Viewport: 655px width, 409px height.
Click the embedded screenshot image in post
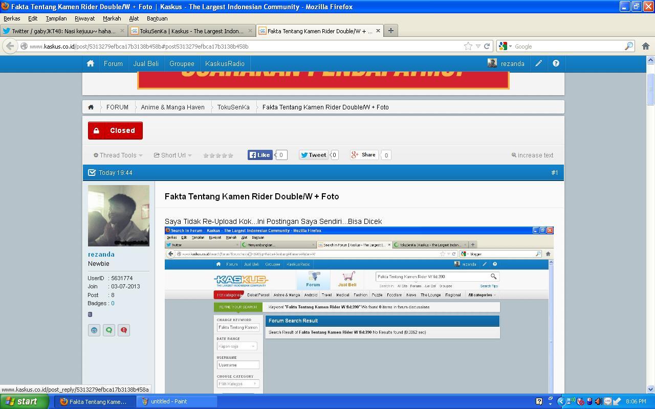tap(359, 310)
